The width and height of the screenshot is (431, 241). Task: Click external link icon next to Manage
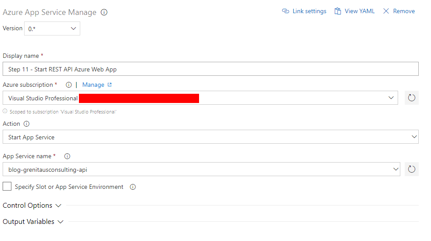coord(110,85)
